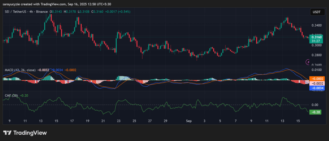Click the orange MACD value tag -0.0002
329x141 pixels.
317,79
